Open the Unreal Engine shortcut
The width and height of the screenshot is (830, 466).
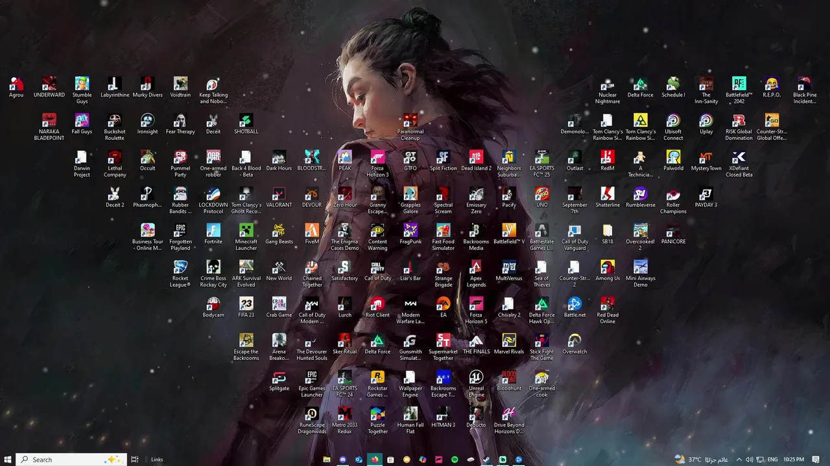click(x=477, y=384)
